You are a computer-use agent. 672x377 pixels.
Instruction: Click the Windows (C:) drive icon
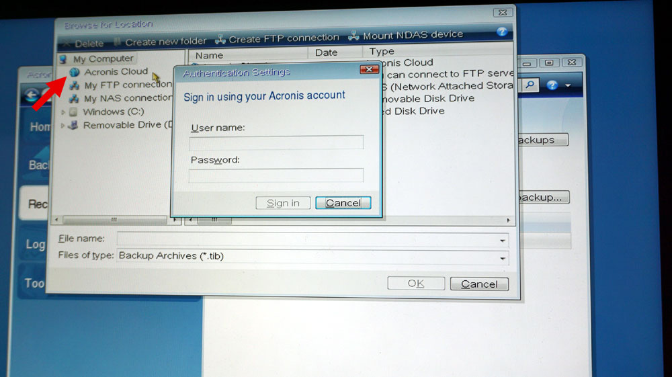point(73,112)
